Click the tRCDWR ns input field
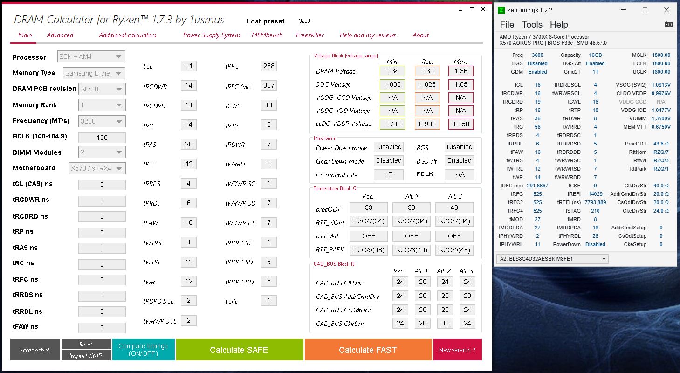Image resolution: width=680 pixels, height=373 pixels. tap(102, 201)
